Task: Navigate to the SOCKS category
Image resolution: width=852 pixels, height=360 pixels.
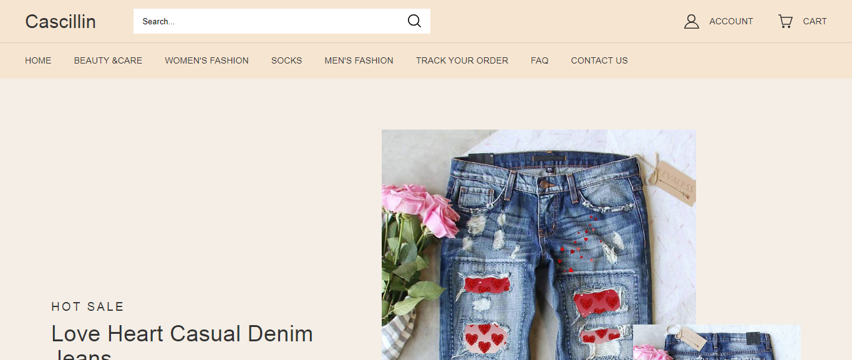Action: [x=286, y=60]
